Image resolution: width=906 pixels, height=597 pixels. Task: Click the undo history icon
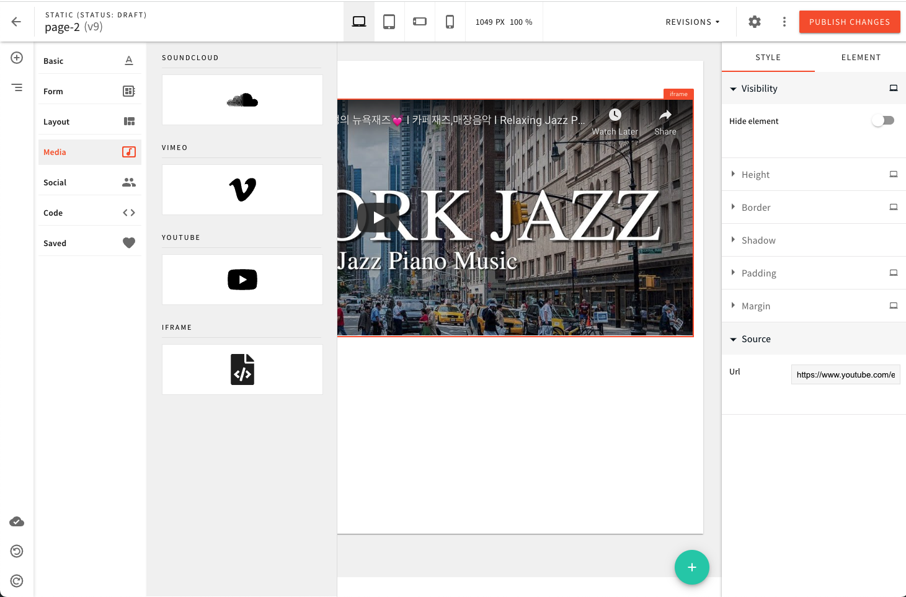coord(17,551)
